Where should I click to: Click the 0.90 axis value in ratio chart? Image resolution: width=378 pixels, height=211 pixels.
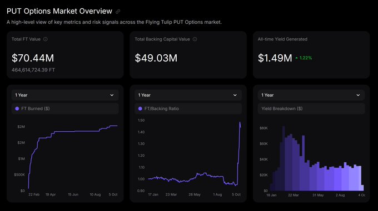coord(141,191)
